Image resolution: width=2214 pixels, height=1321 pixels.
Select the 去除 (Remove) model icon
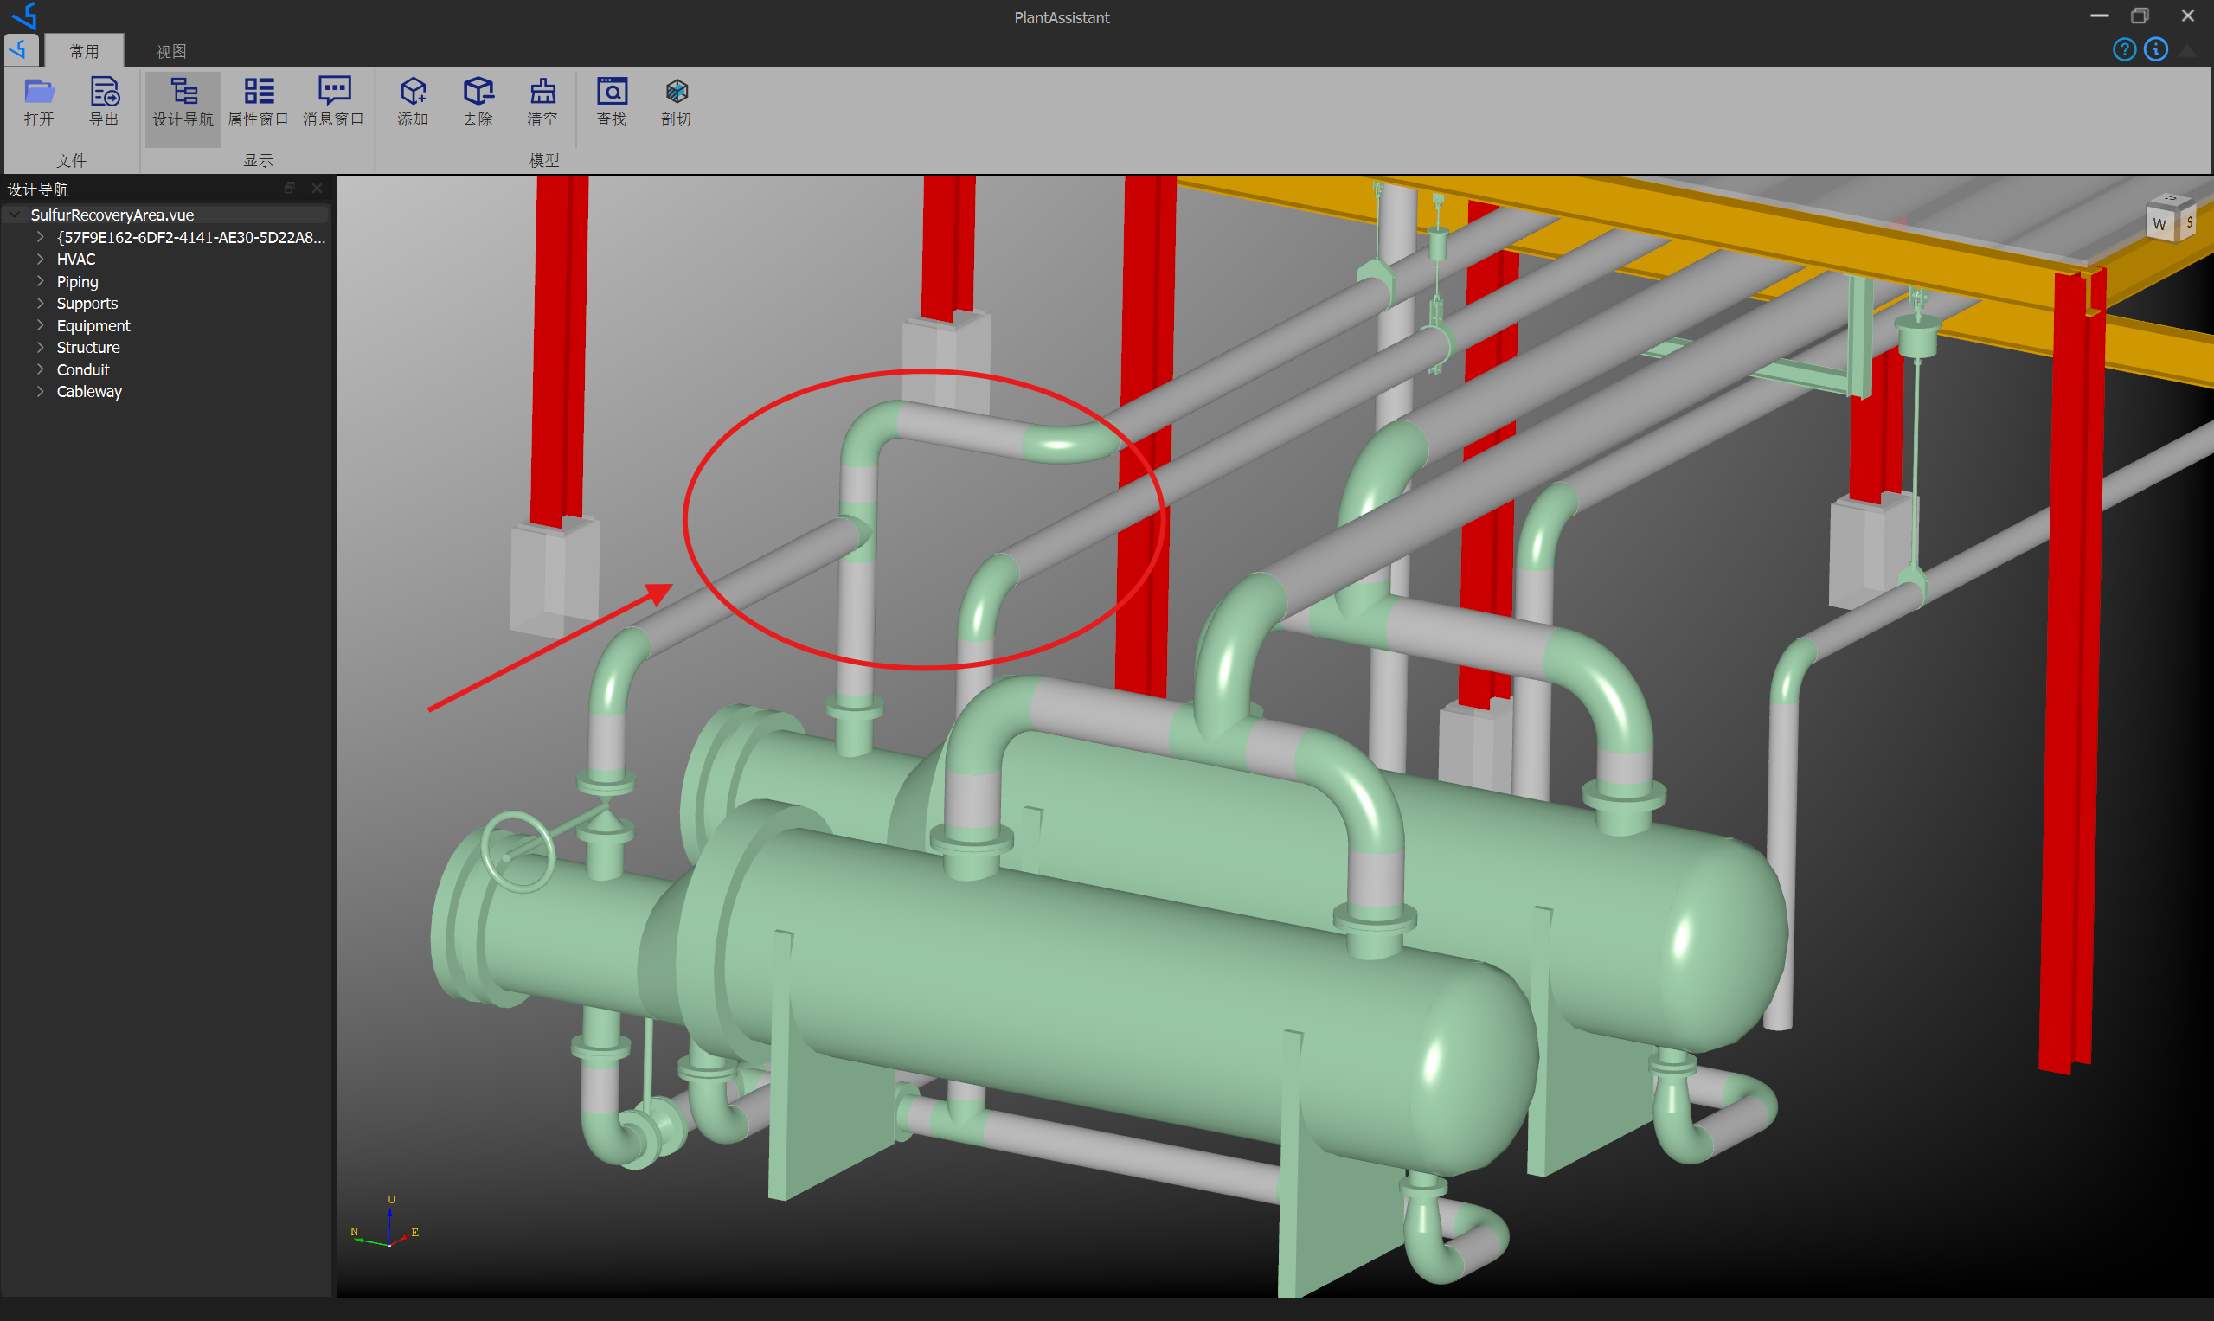point(478,101)
